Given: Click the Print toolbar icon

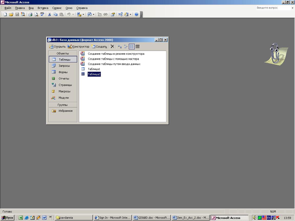Looking at the screenshot, I should 30,14.
